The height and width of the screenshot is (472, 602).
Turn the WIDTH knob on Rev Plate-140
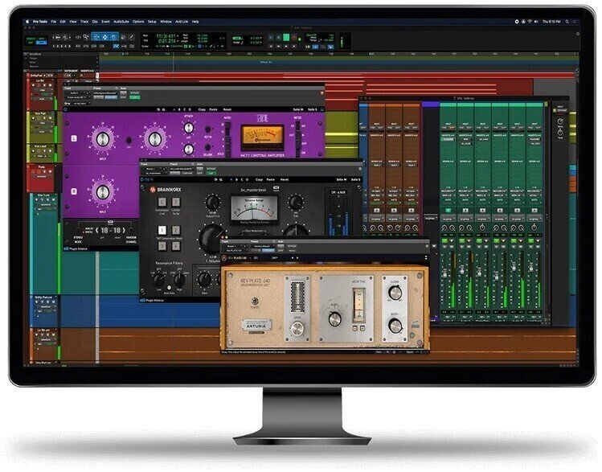click(x=395, y=326)
